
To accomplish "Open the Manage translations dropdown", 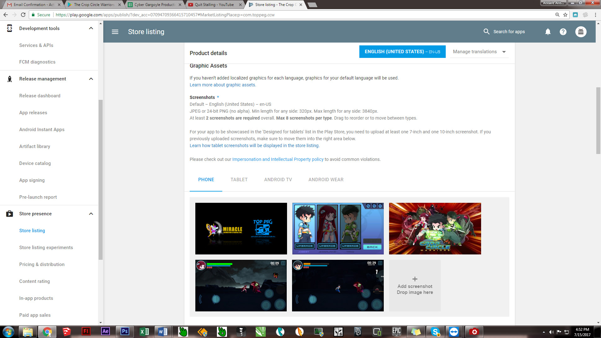I will pyautogui.click(x=479, y=52).
